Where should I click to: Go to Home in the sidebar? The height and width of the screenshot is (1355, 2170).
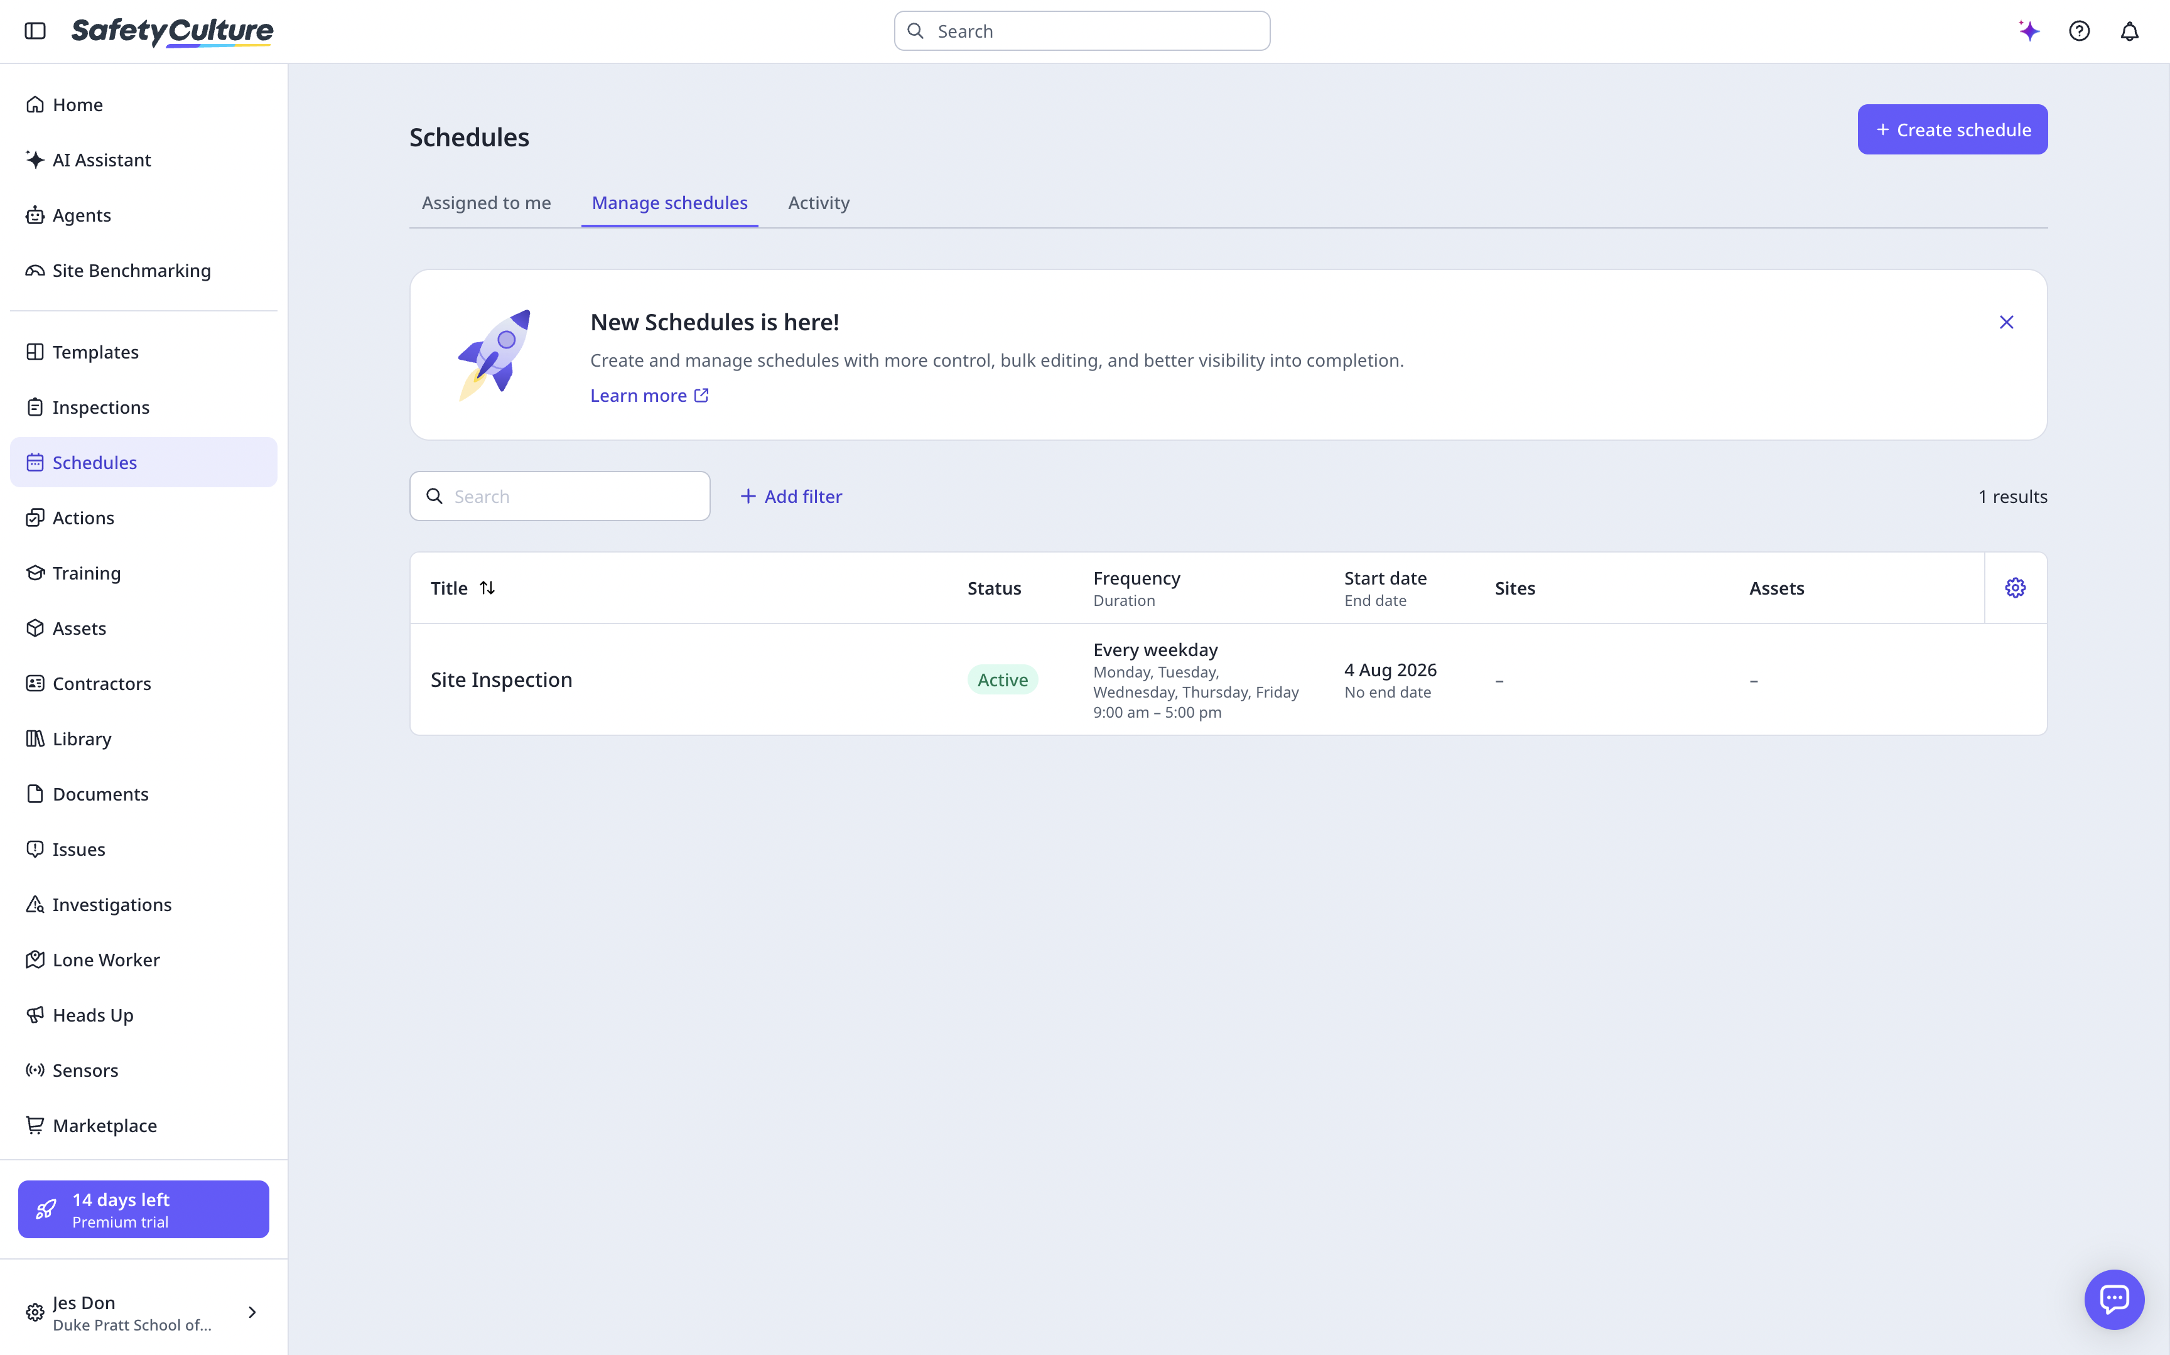click(x=143, y=105)
